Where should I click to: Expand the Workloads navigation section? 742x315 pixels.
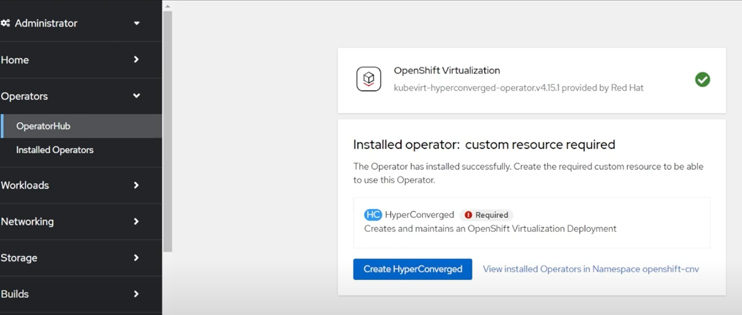click(81, 185)
